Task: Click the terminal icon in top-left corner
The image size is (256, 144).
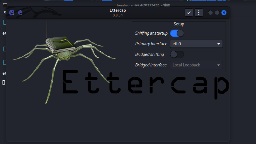Action: tap(5, 5)
